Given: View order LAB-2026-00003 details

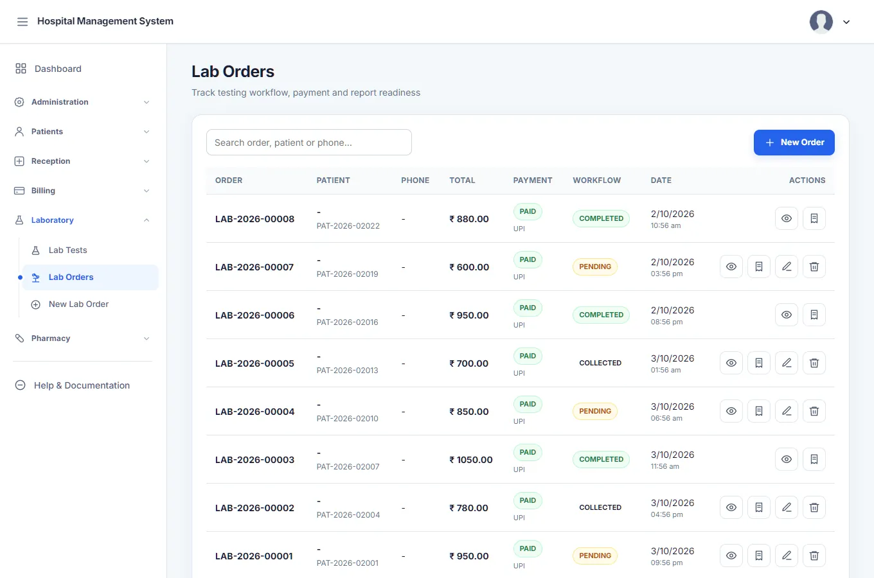Looking at the screenshot, I should 787,459.
